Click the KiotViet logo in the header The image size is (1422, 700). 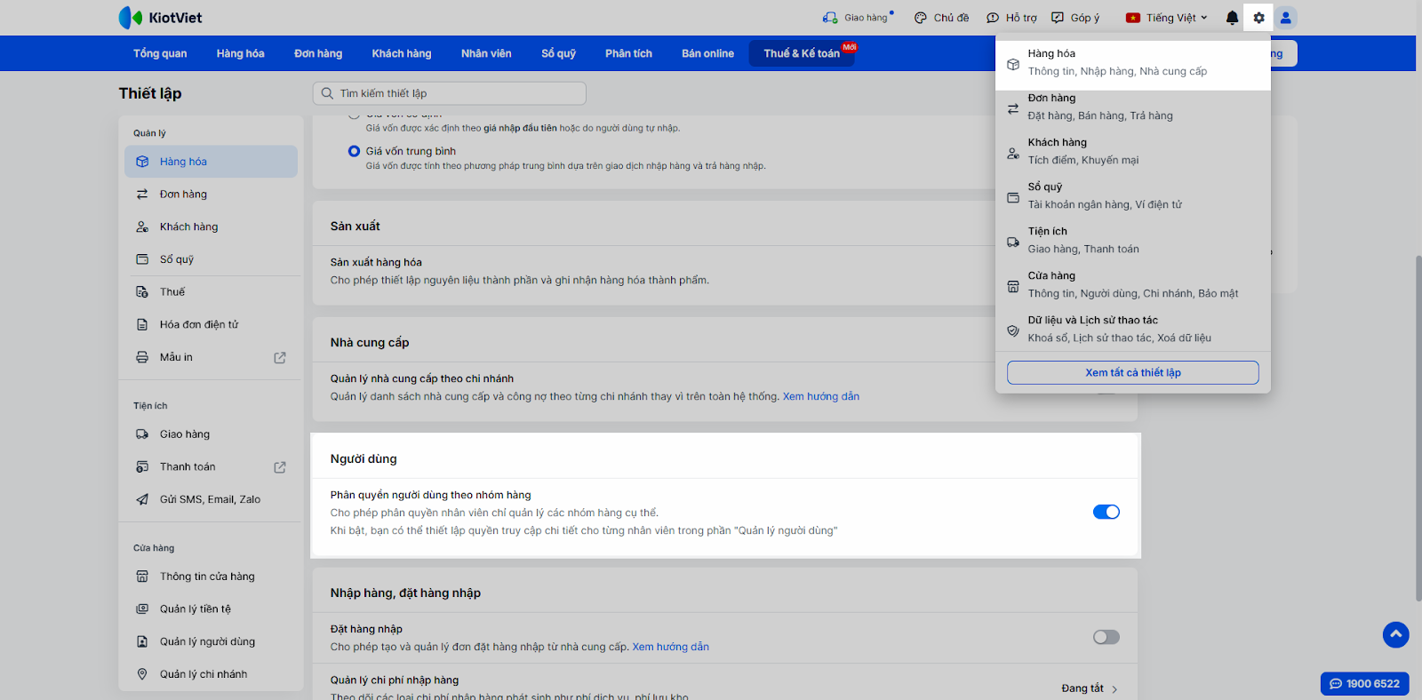(x=160, y=18)
